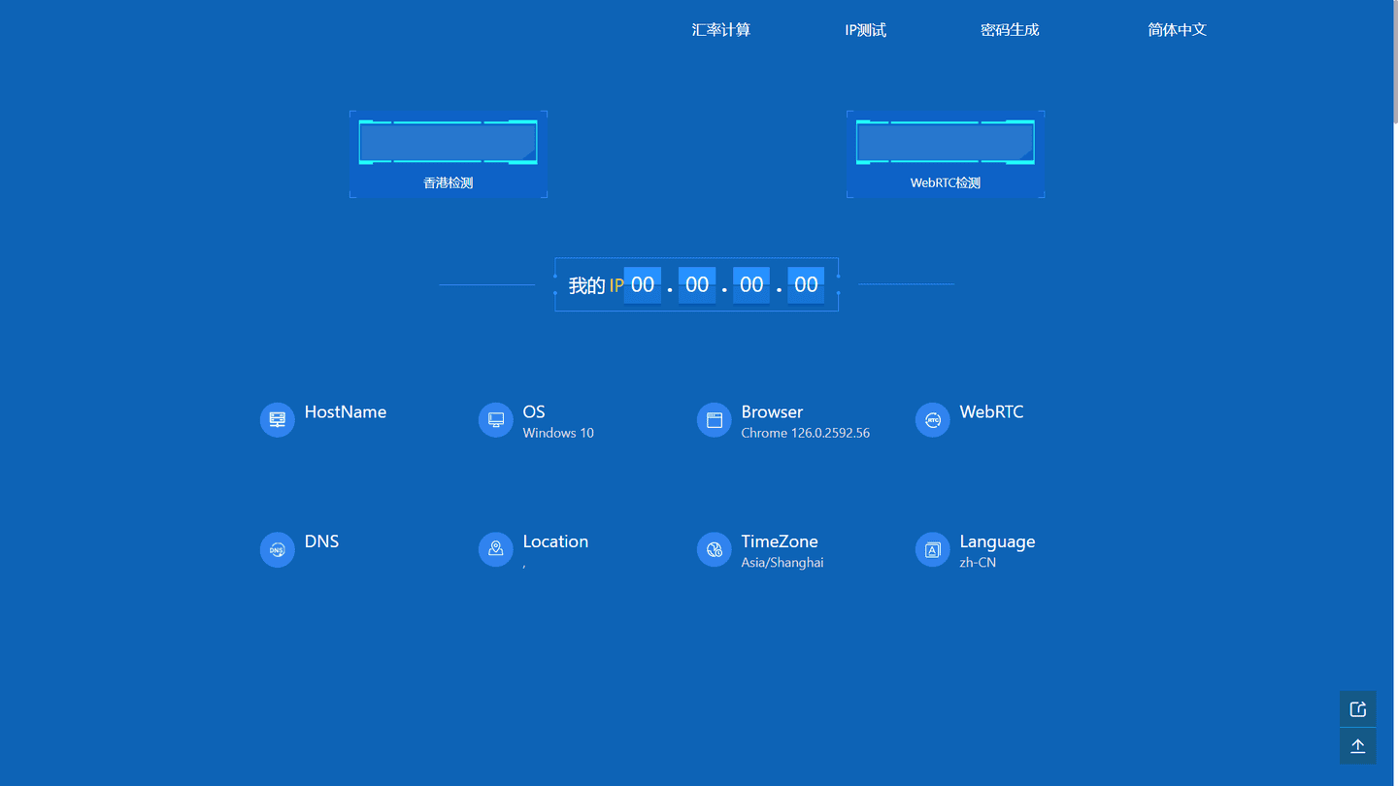Click the HostName server icon
The image size is (1398, 786).
click(277, 419)
